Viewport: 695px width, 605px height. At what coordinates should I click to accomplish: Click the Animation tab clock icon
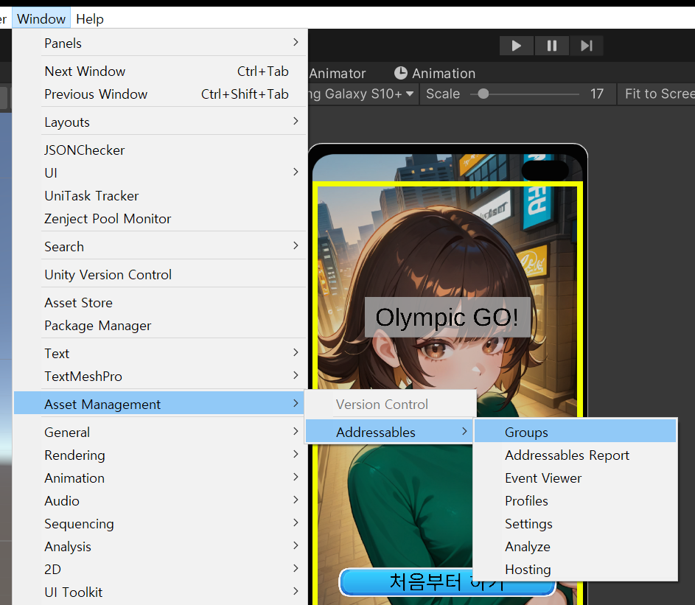point(401,73)
